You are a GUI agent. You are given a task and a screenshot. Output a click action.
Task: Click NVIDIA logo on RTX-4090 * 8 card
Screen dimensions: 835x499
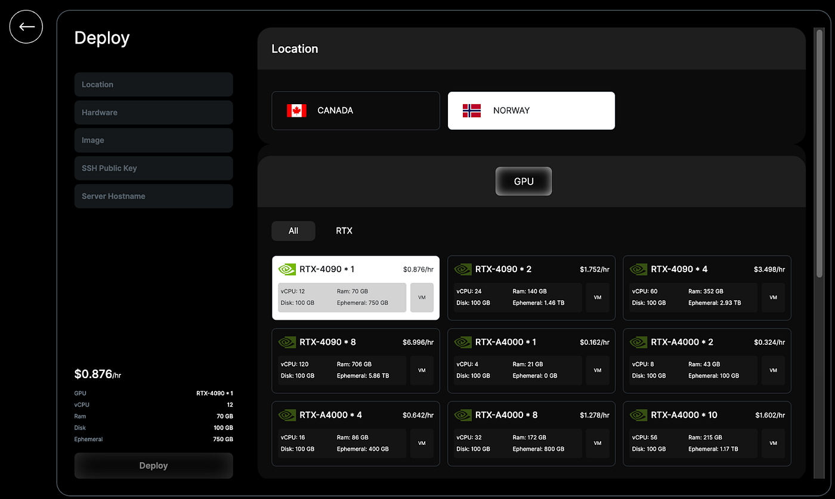[x=287, y=342]
